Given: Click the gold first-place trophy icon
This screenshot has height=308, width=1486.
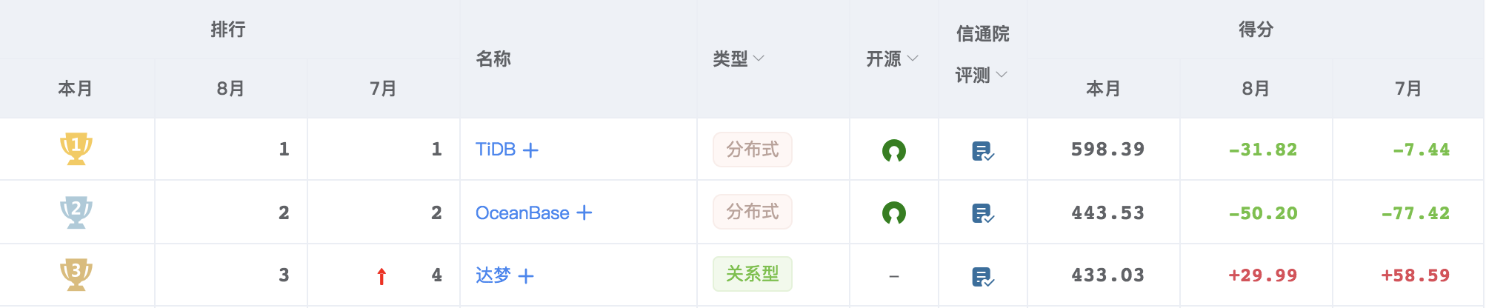Looking at the screenshot, I should 76,149.
